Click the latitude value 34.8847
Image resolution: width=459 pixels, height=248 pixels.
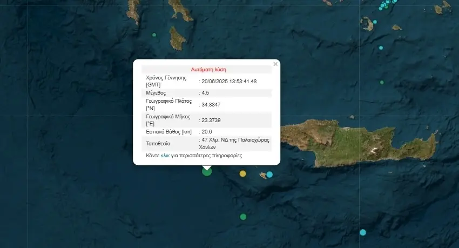(x=212, y=104)
